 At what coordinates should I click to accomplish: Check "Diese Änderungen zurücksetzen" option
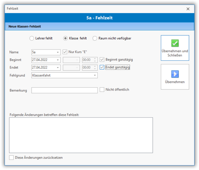coord(12,158)
